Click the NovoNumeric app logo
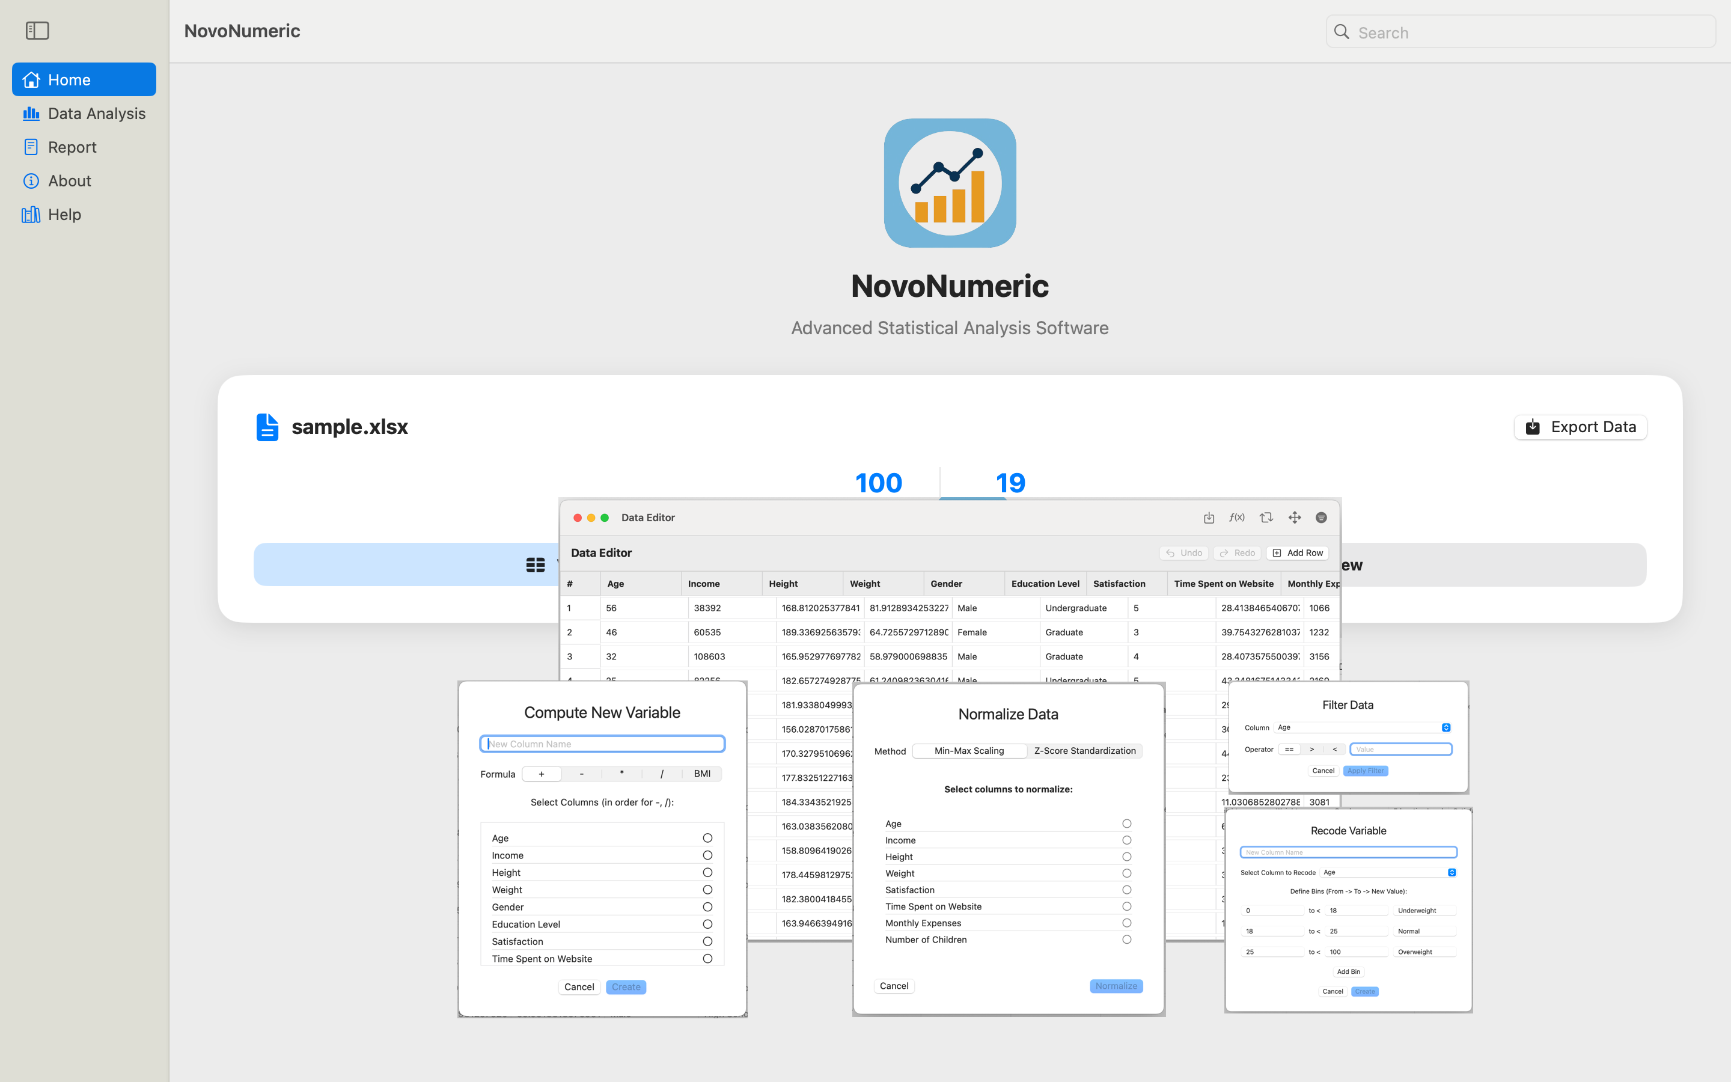Image resolution: width=1731 pixels, height=1082 pixels. click(950, 183)
